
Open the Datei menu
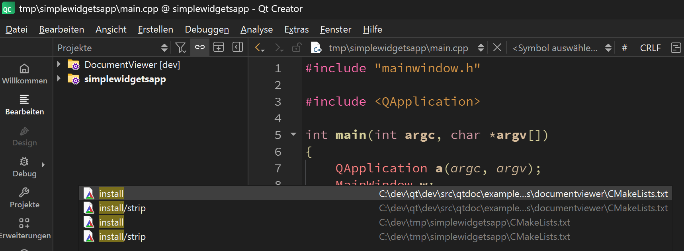pyautogui.click(x=17, y=29)
